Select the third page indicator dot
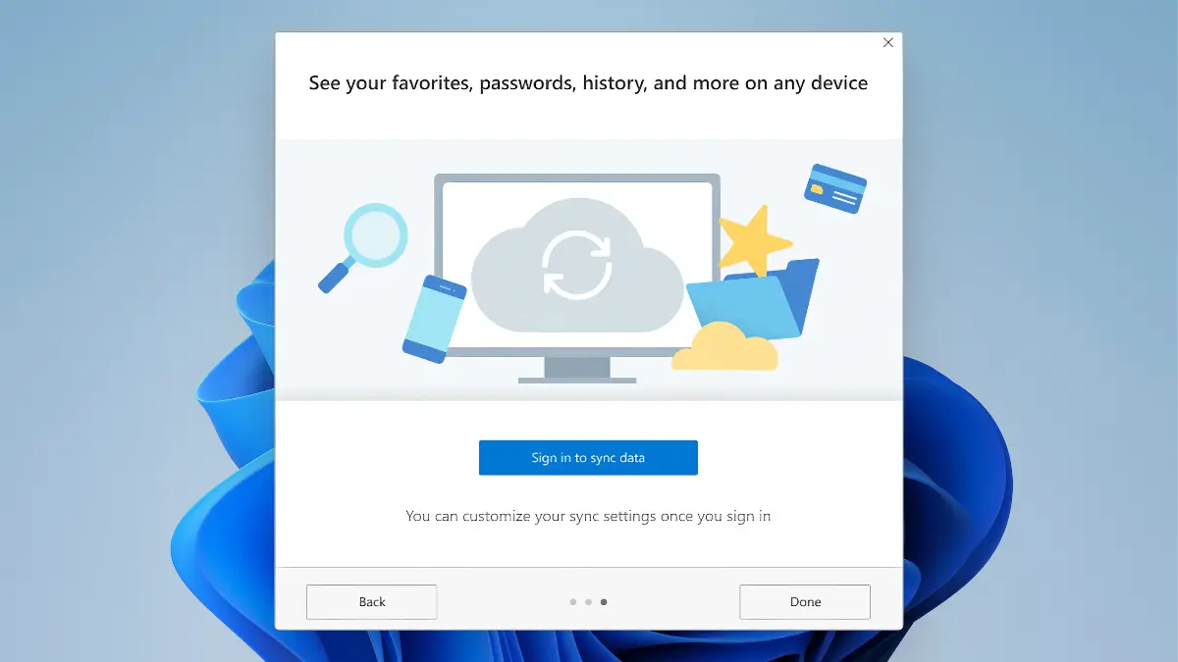This screenshot has height=662, width=1178. pyautogui.click(x=604, y=602)
